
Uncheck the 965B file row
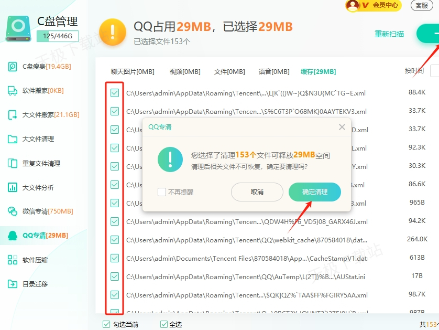115,203
